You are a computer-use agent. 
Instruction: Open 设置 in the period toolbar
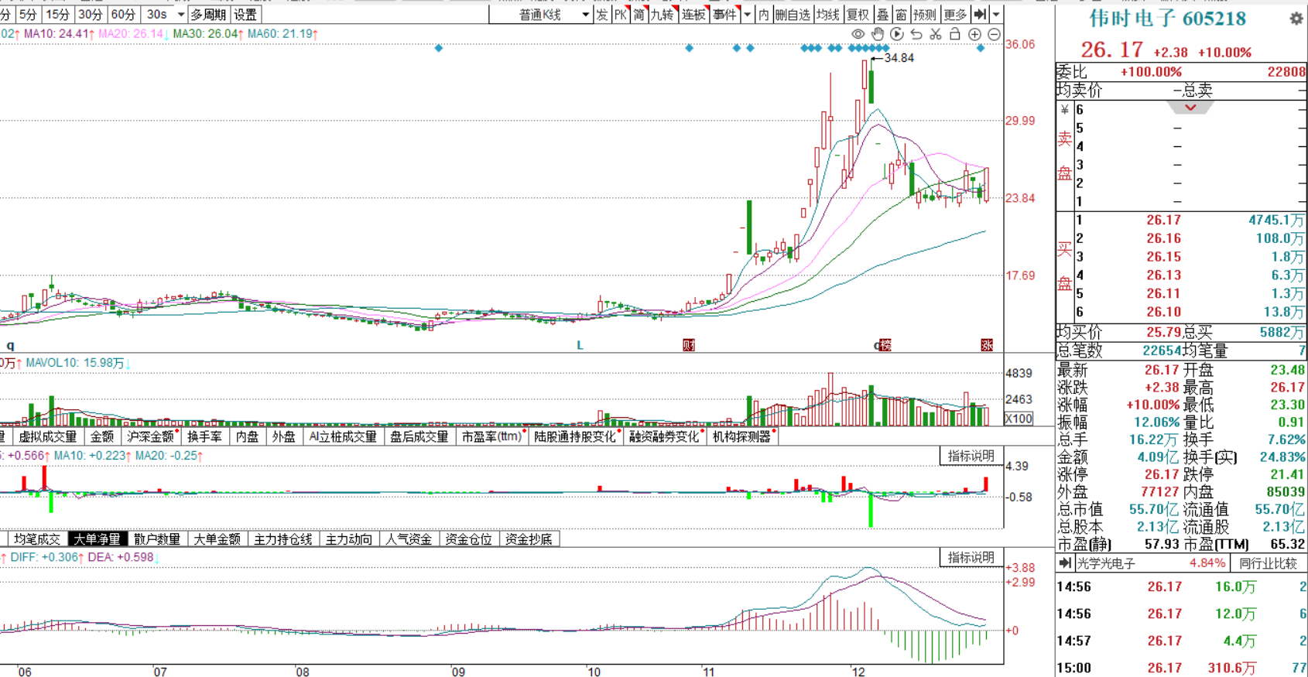tap(245, 15)
